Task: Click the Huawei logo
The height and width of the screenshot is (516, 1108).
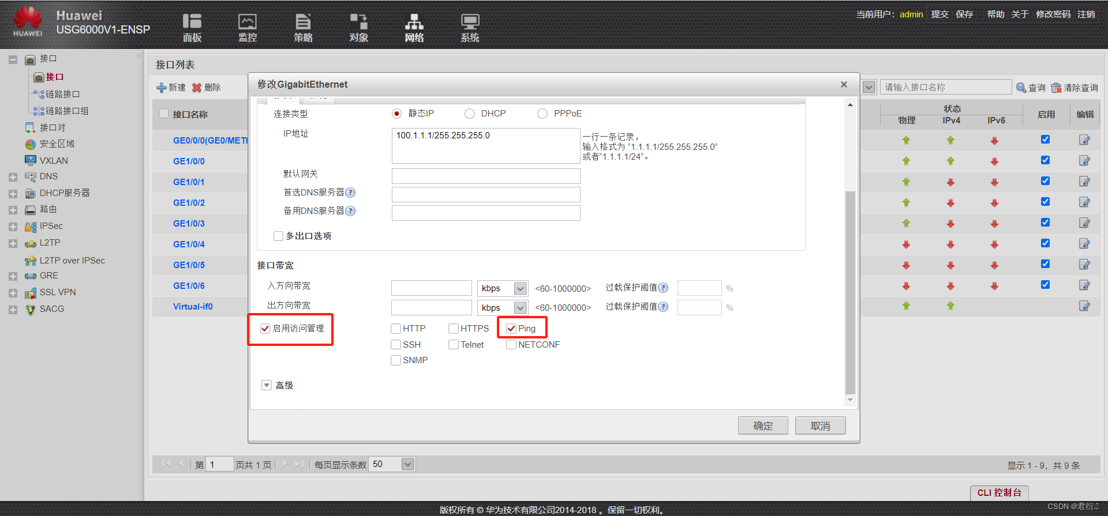Action: tap(28, 22)
